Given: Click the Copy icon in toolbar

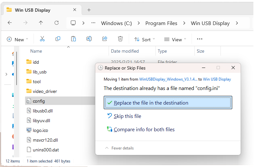Looking at the screenshot, I should (x=58, y=39).
